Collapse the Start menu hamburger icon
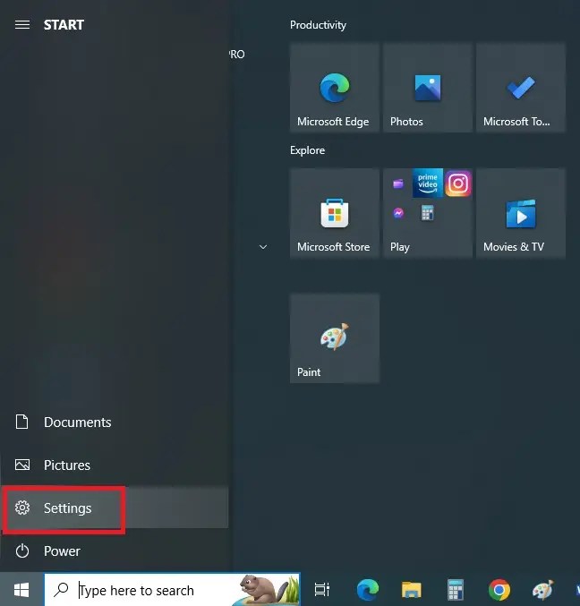580x606 pixels. pyautogui.click(x=22, y=25)
